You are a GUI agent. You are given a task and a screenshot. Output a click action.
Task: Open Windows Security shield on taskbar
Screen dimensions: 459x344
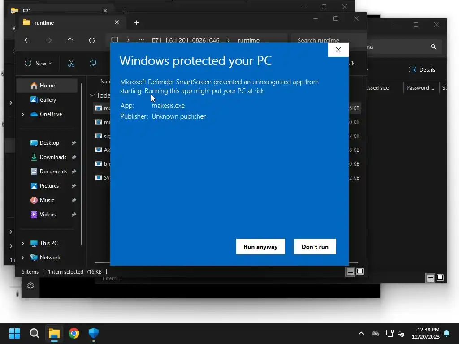pyautogui.click(x=94, y=333)
